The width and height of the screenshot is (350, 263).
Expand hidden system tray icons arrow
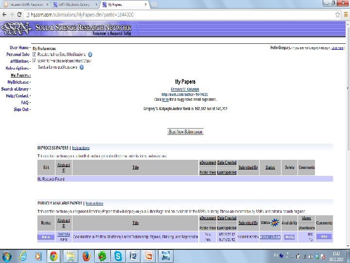[x=292, y=257]
